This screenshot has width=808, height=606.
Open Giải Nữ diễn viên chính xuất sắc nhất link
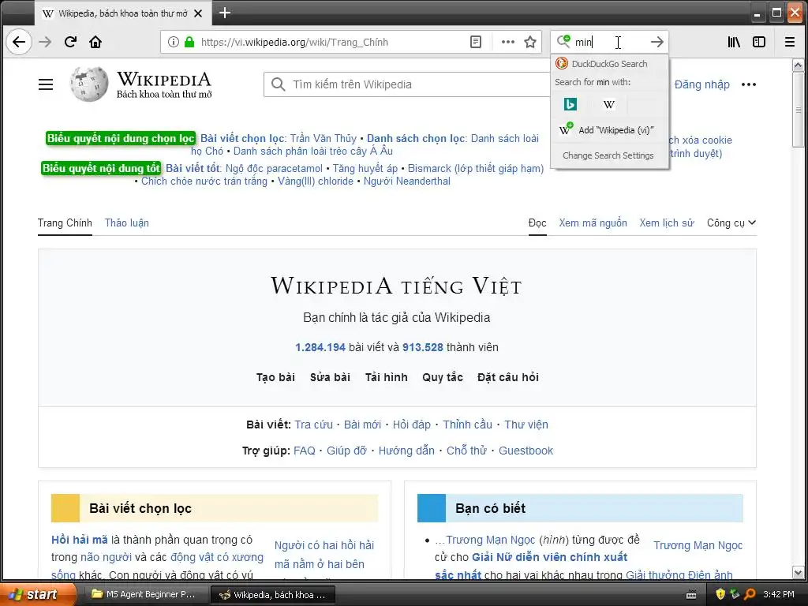click(550, 557)
